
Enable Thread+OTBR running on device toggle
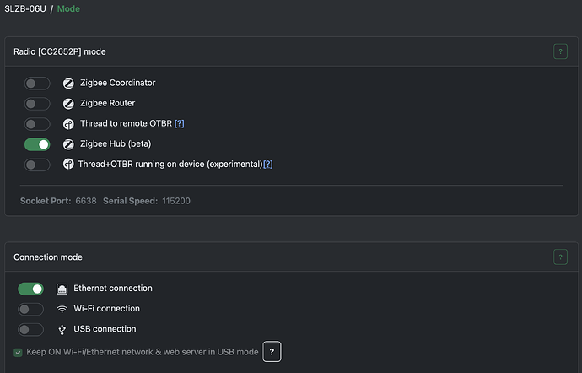(x=37, y=165)
